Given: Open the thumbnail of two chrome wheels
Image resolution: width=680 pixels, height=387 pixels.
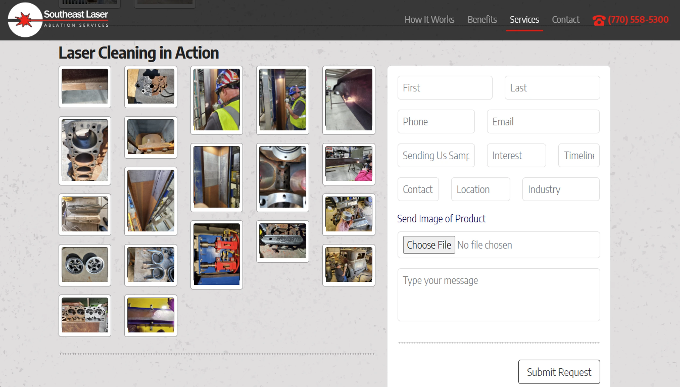Looking at the screenshot, I should tap(85, 265).
